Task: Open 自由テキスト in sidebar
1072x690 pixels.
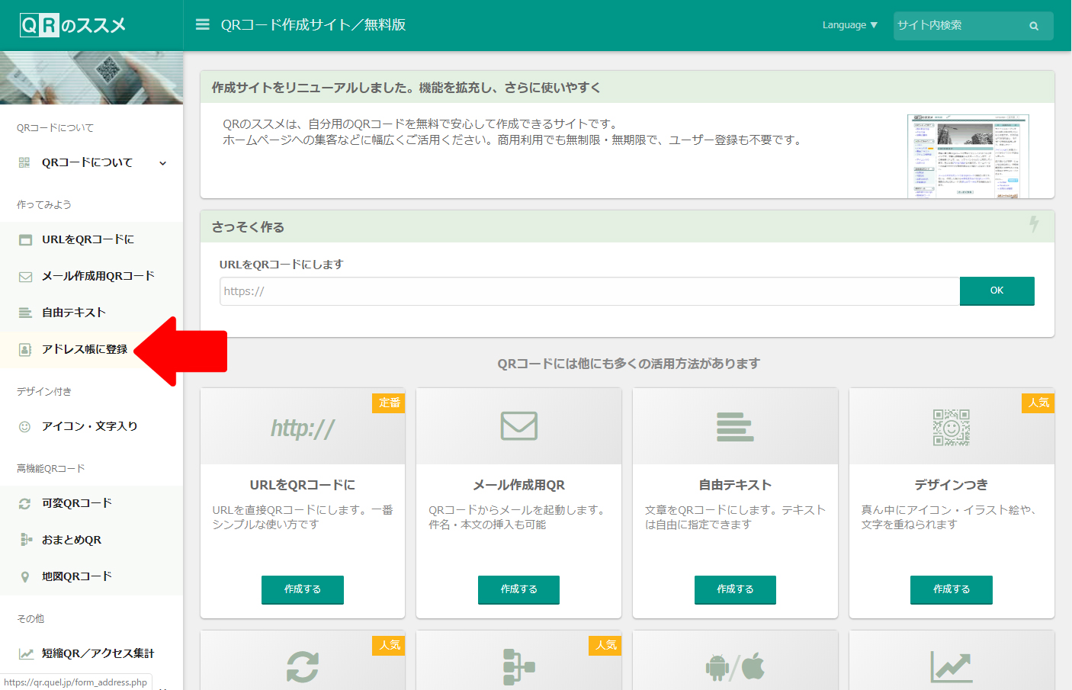Action: pos(91,313)
